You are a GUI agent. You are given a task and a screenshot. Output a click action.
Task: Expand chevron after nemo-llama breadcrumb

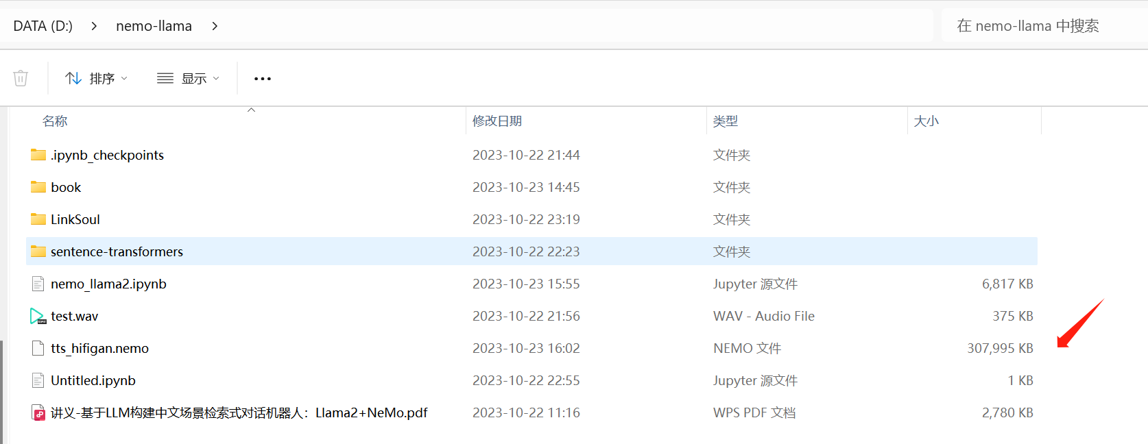[215, 26]
